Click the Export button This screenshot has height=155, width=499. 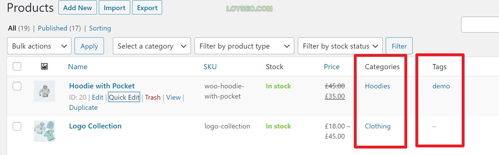tap(147, 8)
